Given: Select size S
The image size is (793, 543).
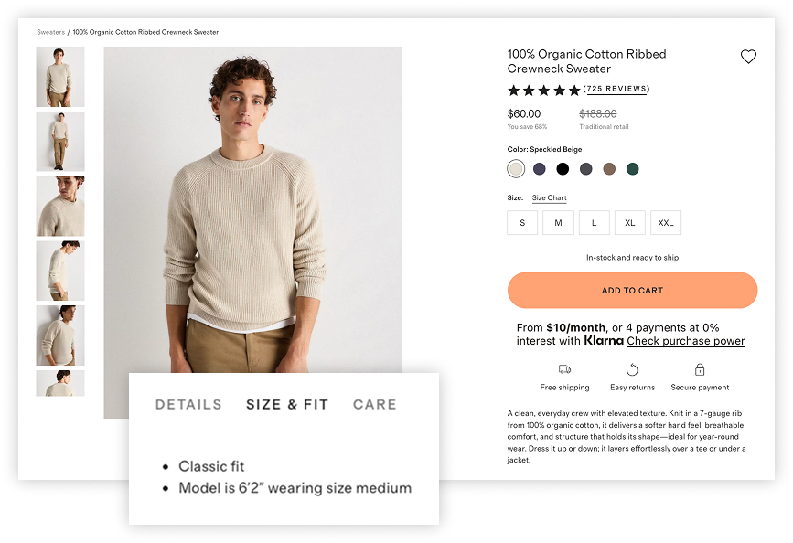Looking at the screenshot, I should (x=521, y=222).
